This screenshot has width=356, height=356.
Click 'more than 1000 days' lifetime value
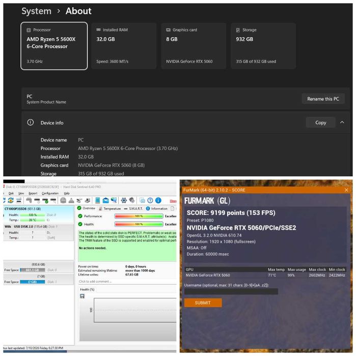click(x=140, y=270)
